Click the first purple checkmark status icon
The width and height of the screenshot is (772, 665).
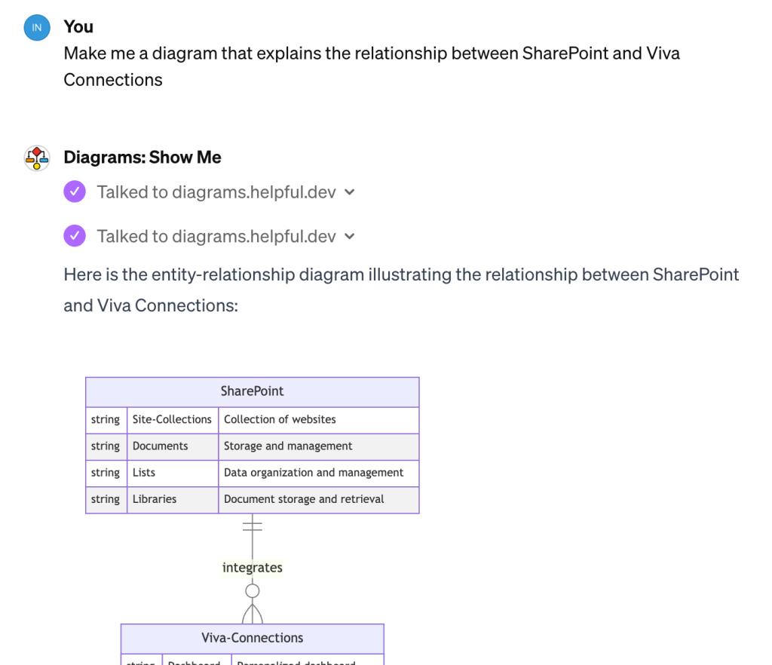tap(75, 192)
